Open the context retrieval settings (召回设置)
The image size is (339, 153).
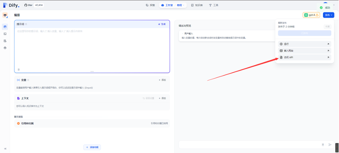148,98
